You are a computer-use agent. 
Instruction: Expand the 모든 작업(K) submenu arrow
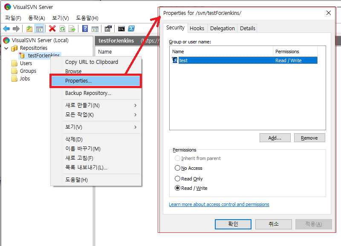[x=135, y=114]
